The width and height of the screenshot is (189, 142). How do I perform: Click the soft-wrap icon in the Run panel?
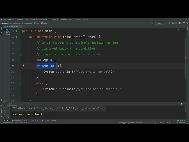tap(8, 114)
